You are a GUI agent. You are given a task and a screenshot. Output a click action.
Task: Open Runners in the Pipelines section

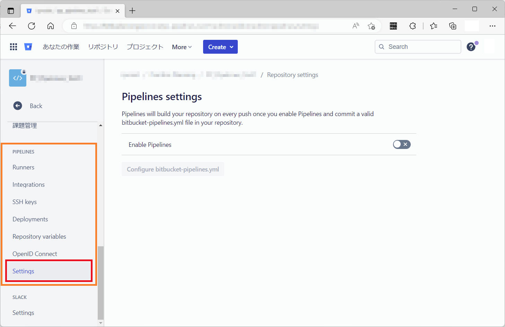pyautogui.click(x=23, y=167)
